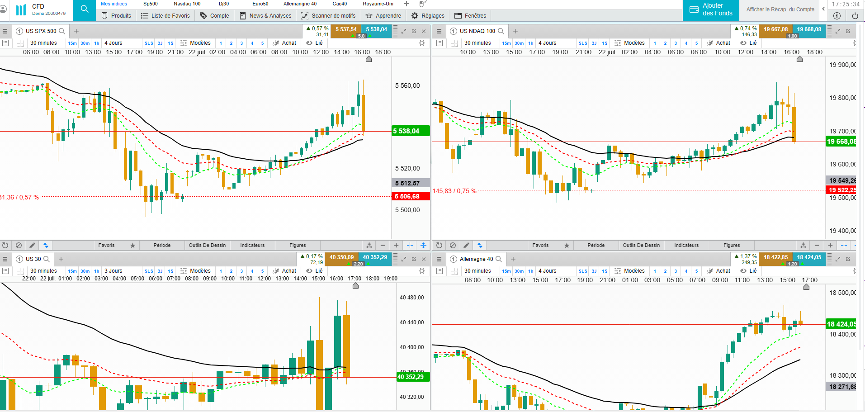The width and height of the screenshot is (865, 412).
Task: Open the information icon near clock
Action: tap(837, 16)
